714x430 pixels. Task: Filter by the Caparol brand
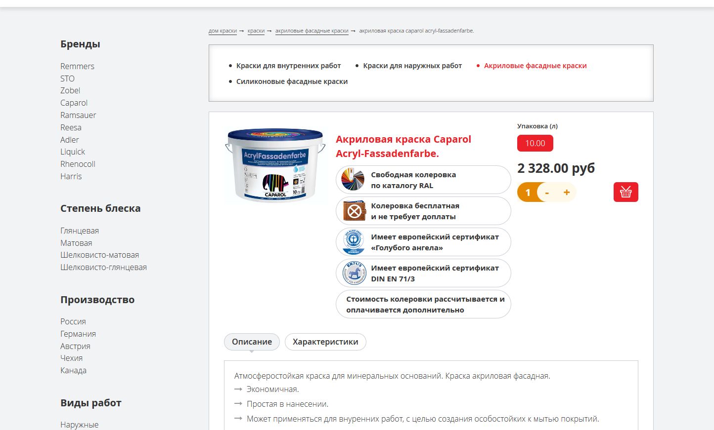point(74,103)
